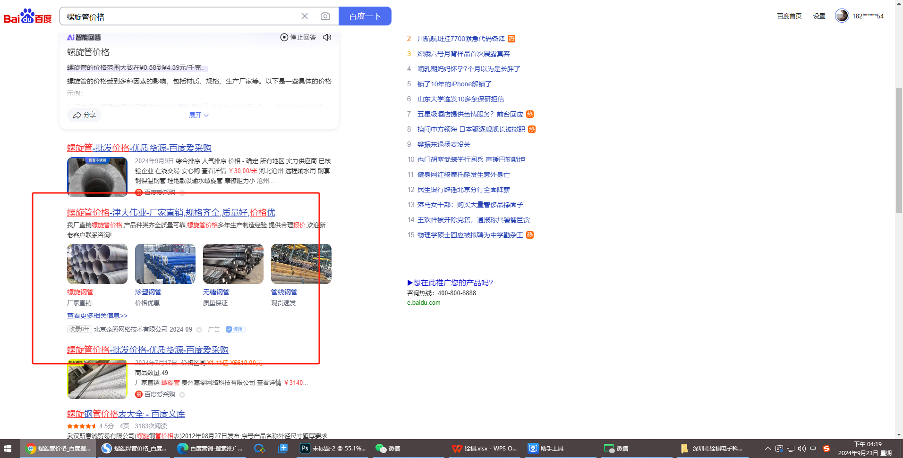Open hot search 嫦娥六号月背样品首次展露真容
Screen dimensions: 903x458
[464, 54]
